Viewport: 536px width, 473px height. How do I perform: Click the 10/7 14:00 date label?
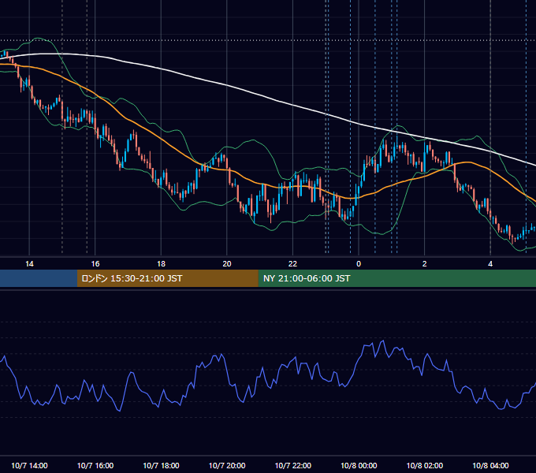pyautogui.click(x=29, y=465)
